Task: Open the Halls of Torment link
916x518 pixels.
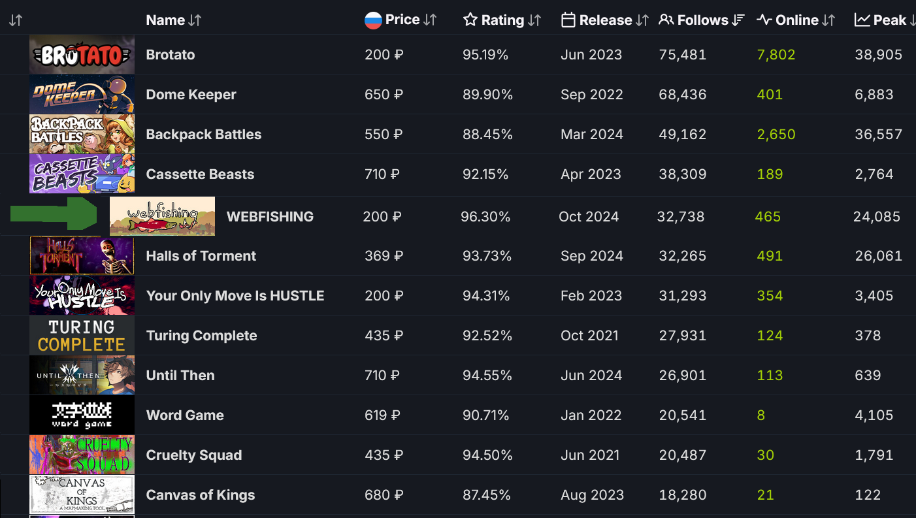Action: 201,256
